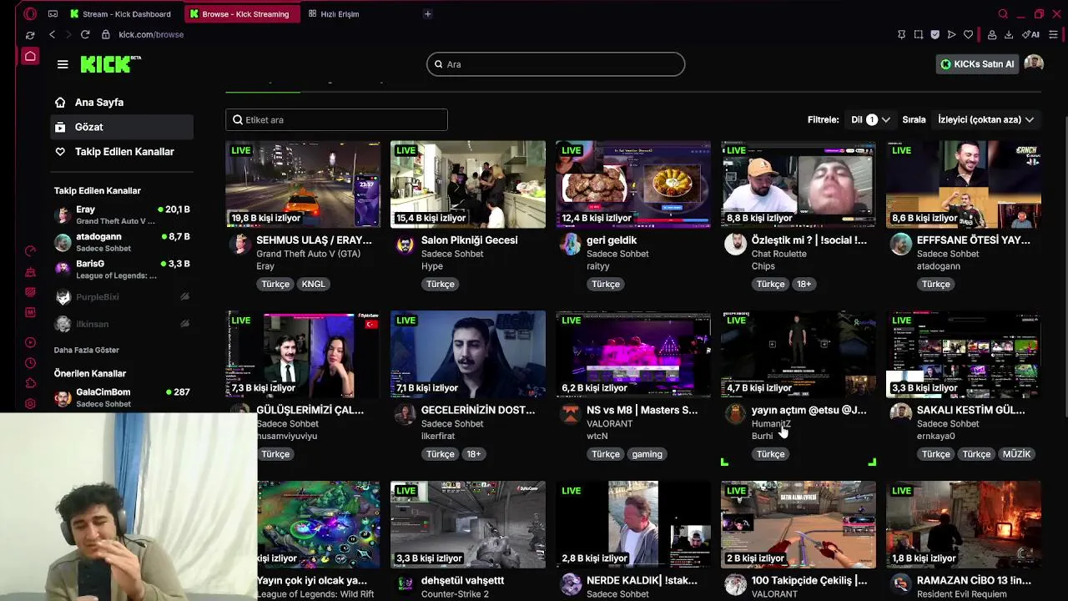The height and width of the screenshot is (601, 1068).
Task: Click streamer name raityy under geri geldik
Action: click(598, 266)
